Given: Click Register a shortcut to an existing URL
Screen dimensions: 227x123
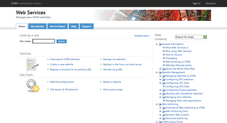Looking at the screenshot, I should [71, 69].
